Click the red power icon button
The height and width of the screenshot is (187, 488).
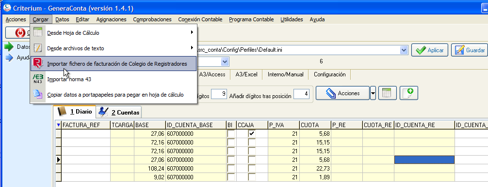point(20,33)
